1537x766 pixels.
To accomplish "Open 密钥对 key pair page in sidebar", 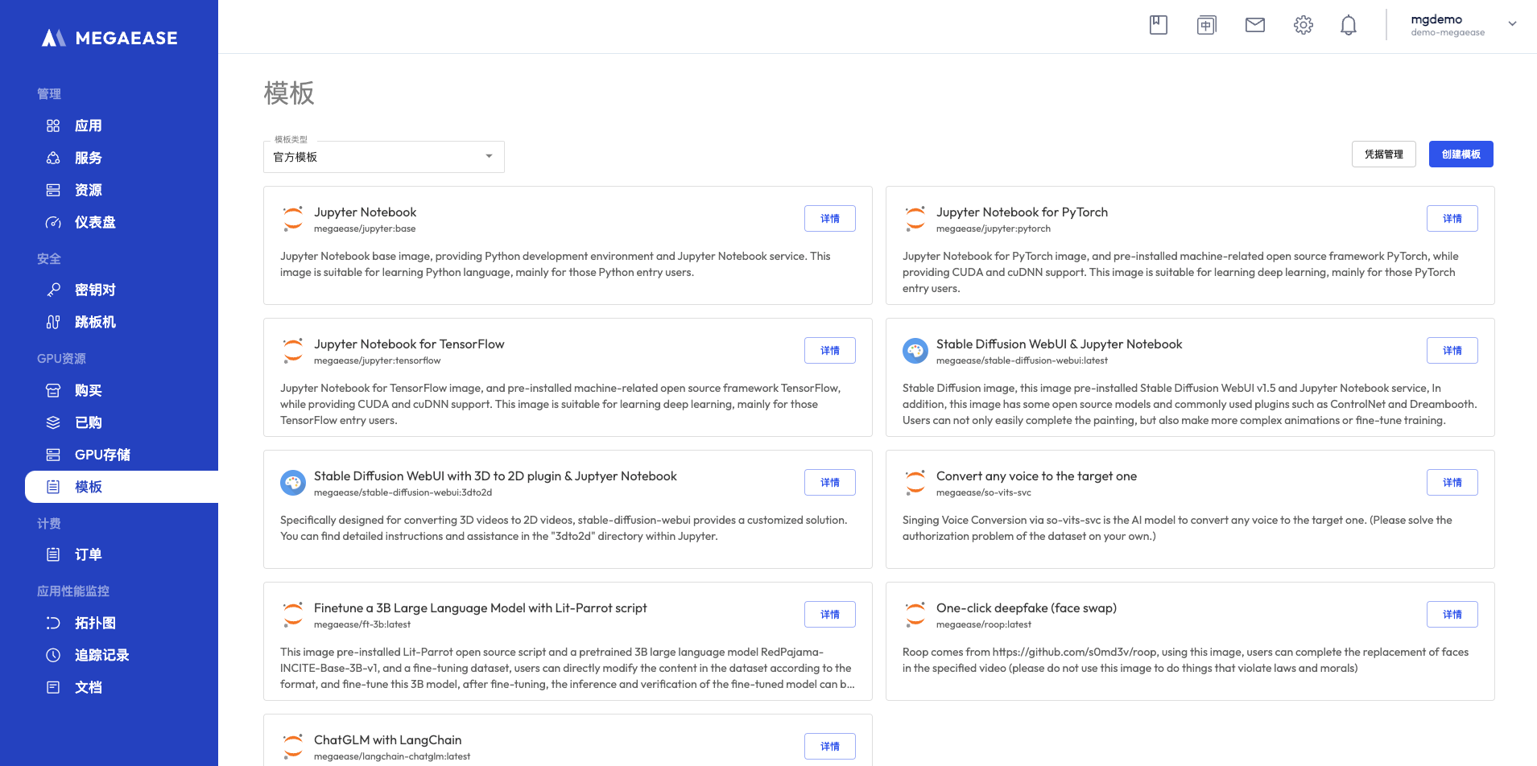I will (95, 290).
